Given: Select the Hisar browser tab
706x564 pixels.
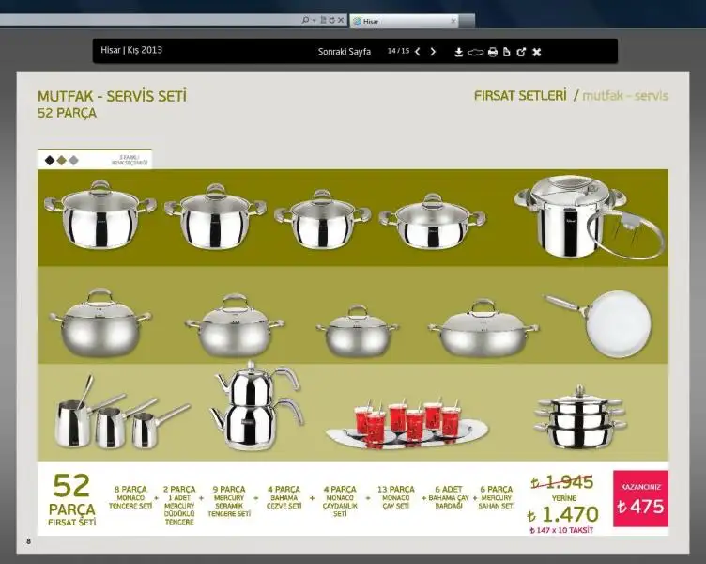Looking at the screenshot, I should coord(403,22).
